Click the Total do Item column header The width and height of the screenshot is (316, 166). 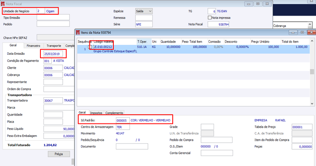tap(295, 41)
